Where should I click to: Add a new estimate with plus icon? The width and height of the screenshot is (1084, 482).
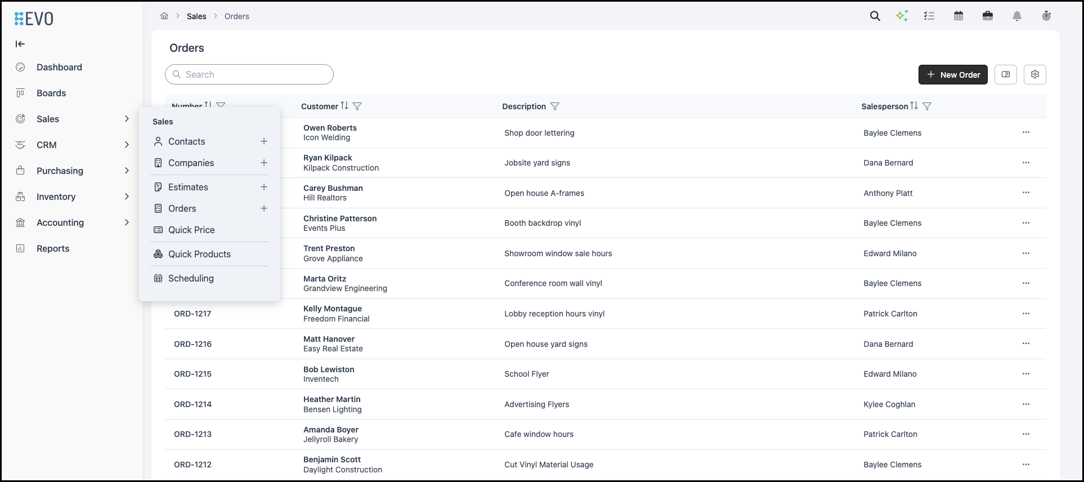coord(264,187)
